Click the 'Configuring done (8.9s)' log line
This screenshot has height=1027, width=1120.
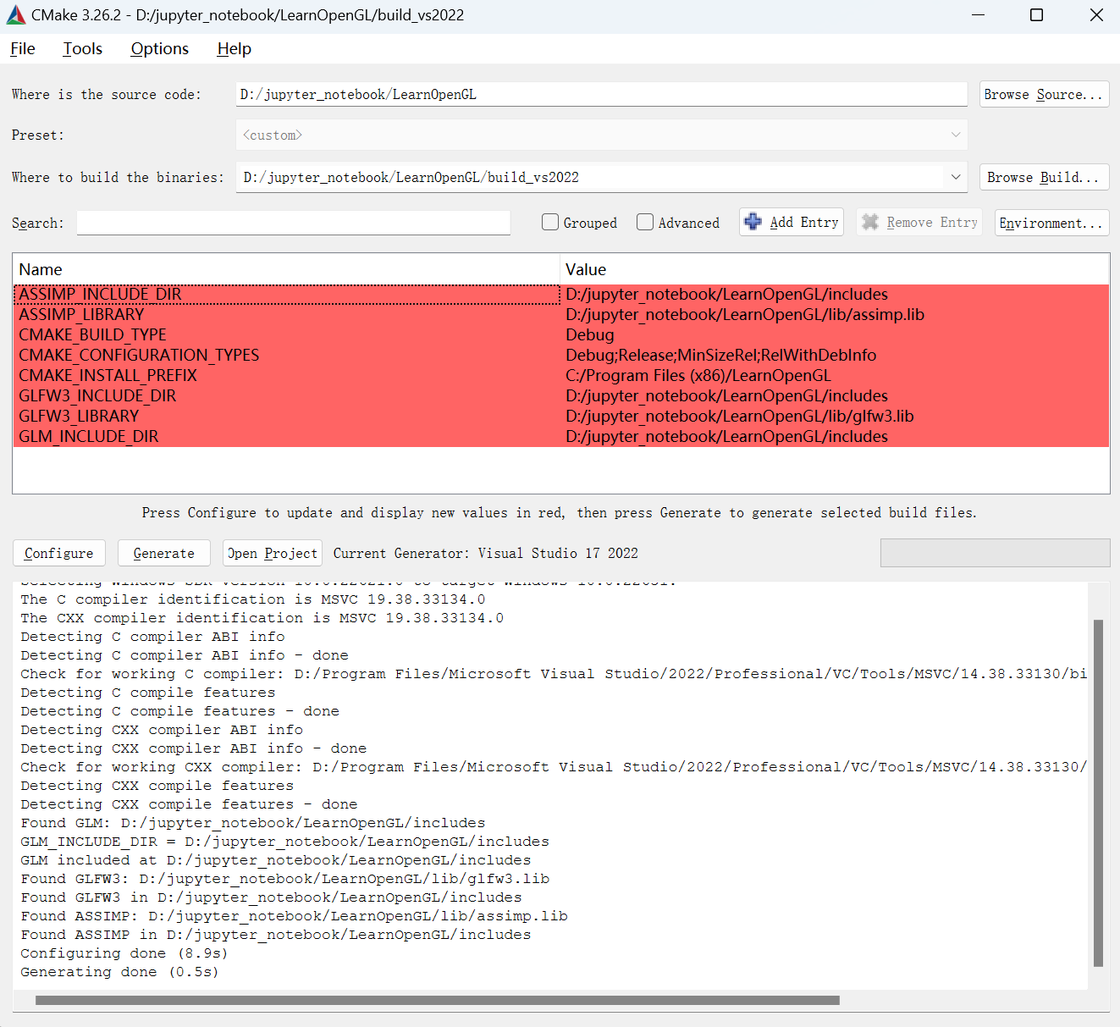pyautogui.click(x=124, y=953)
